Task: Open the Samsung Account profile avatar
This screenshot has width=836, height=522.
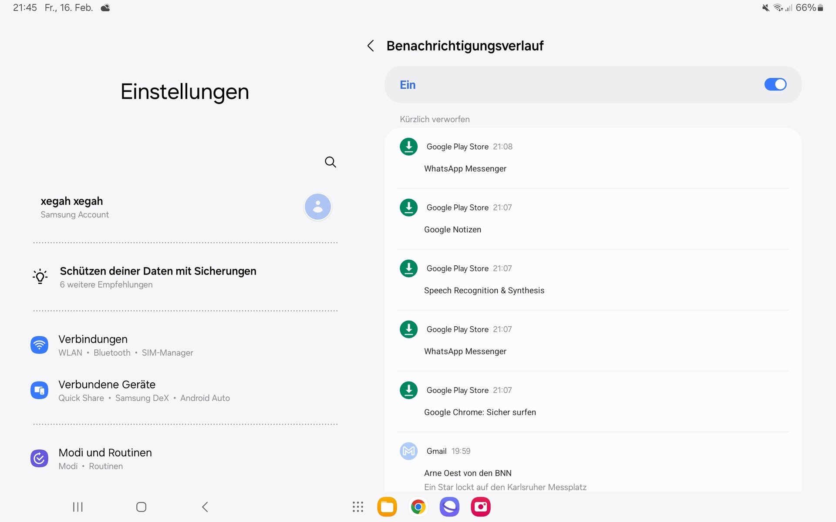Action: pyautogui.click(x=318, y=207)
